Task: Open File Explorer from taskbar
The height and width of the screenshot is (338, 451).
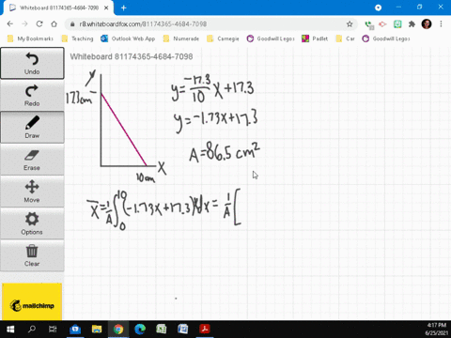Action: (97, 330)
